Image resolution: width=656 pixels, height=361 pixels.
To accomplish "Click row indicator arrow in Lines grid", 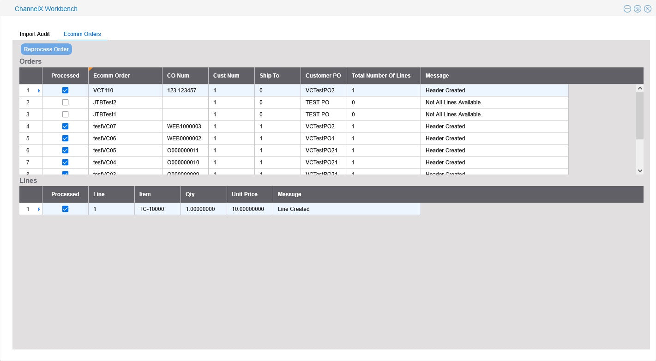I will click(39, 209).
